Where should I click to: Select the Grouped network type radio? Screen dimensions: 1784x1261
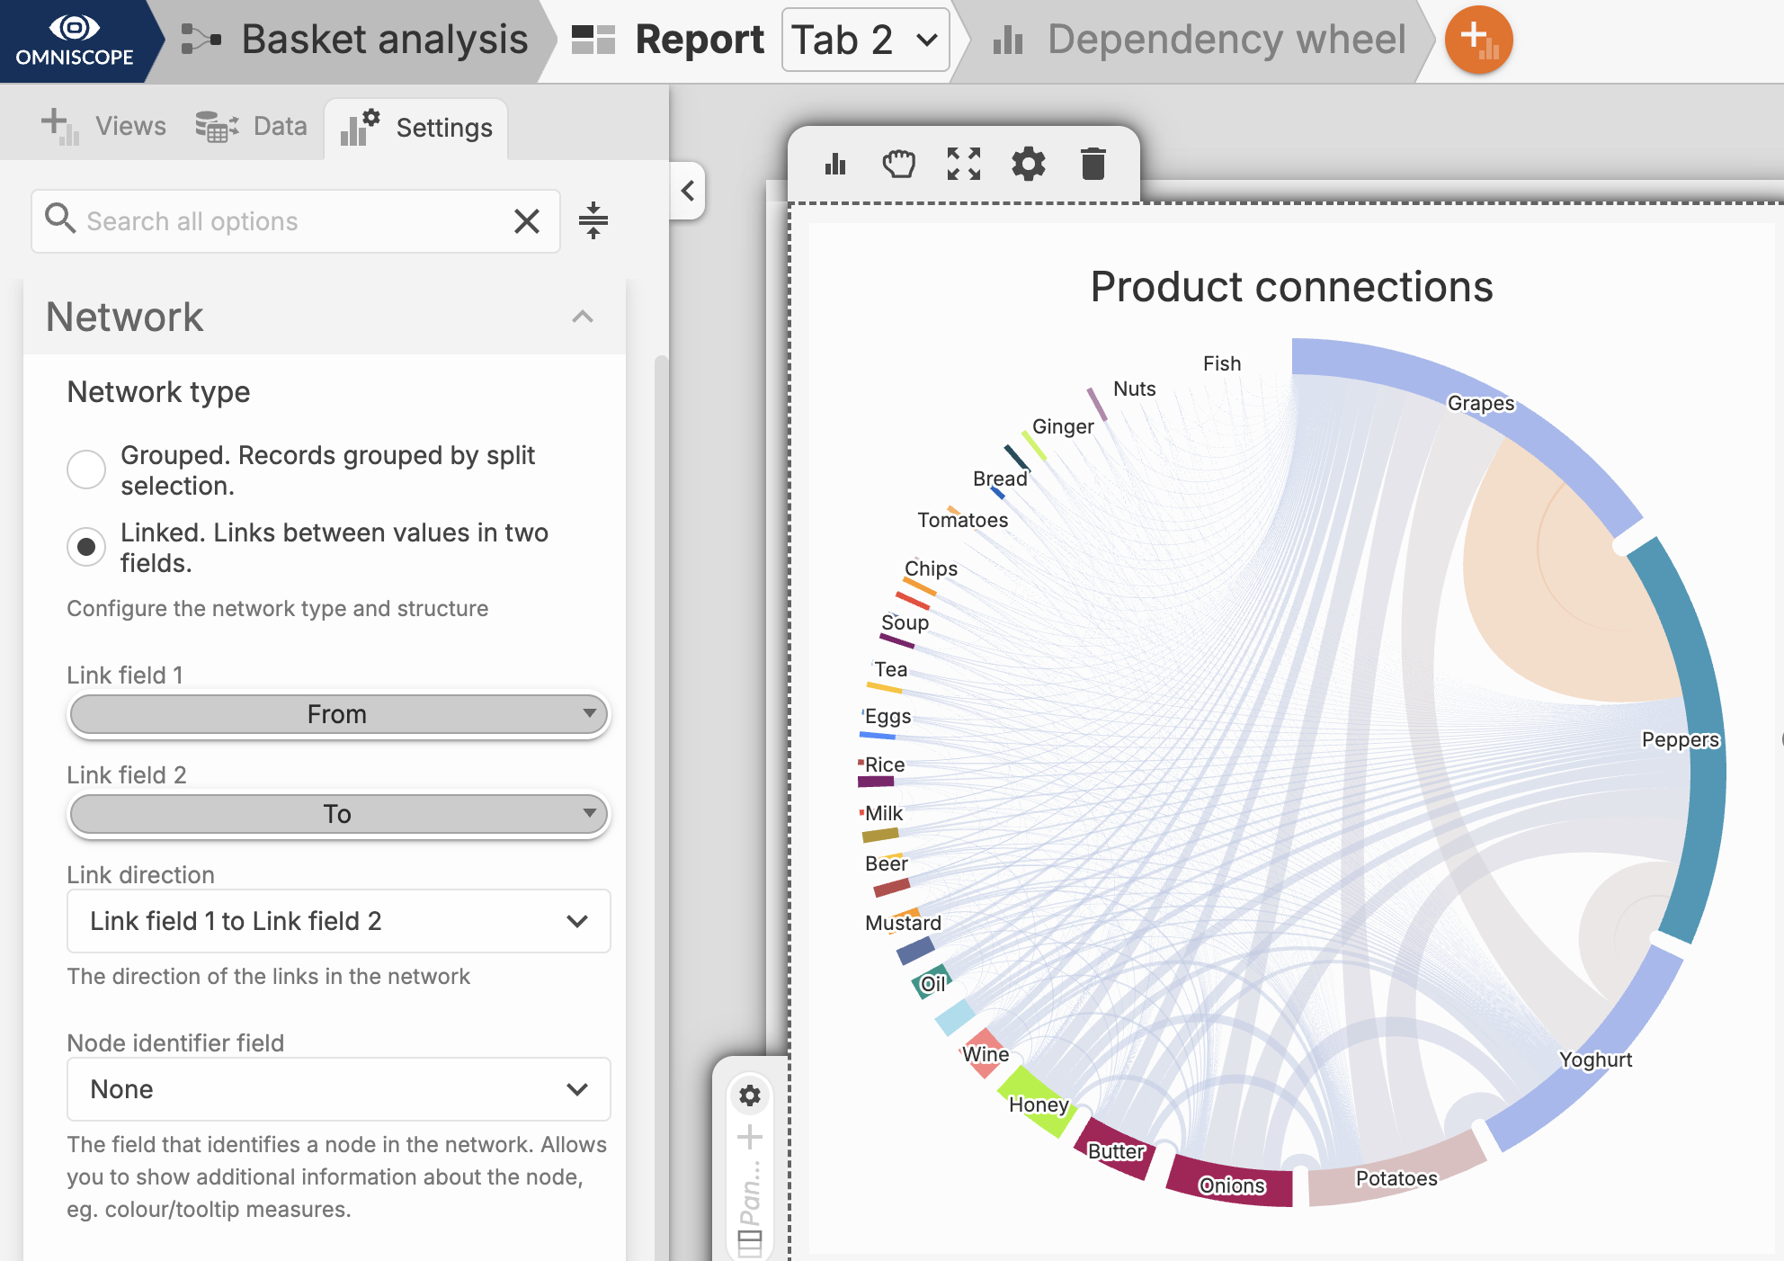click(86, 470)
